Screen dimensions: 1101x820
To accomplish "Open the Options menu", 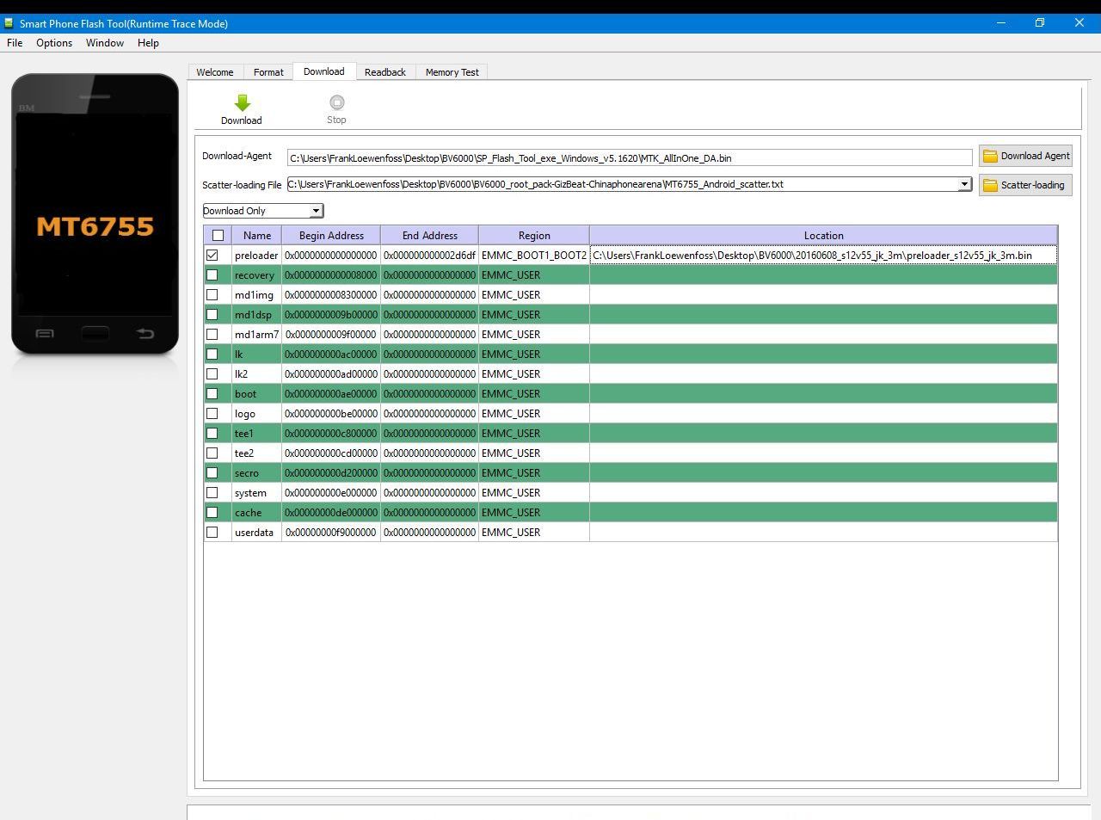I will (x=54, y=43).
